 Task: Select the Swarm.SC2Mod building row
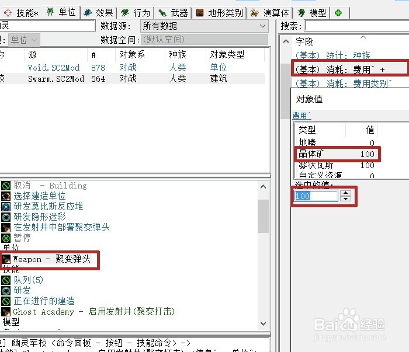(132, 78)
